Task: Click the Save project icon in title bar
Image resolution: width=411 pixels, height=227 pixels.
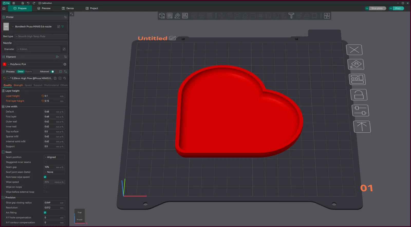Action: pos(23,3)
